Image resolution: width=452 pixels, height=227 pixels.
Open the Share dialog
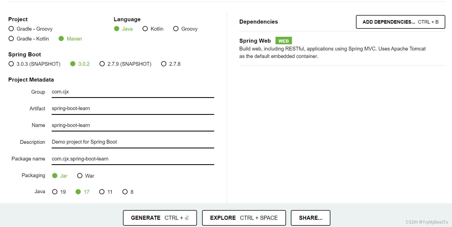pos(310,218)
